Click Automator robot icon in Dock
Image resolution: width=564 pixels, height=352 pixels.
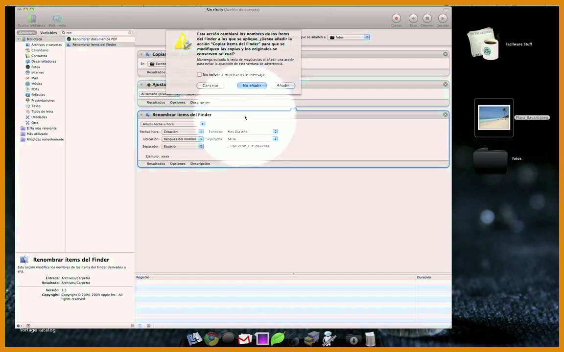tap(329, 338)
